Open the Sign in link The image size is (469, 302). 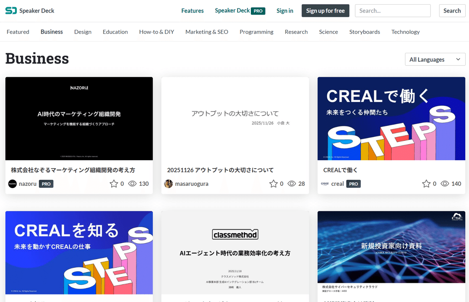click(x=285, y=10)
